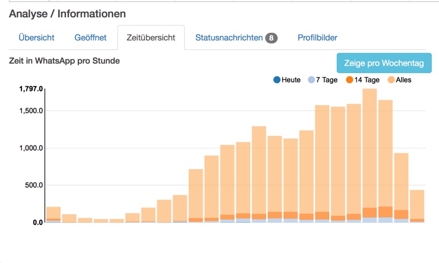
Task: Click the Zeit in WhatsApp pro Stunde title
Action: pos(64,61)
